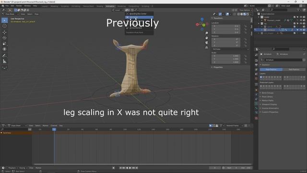The width and height of the screenshot is (307, 173).
Task: Open the Nearest Frame snapping dropdown
Action: coord(234,125)
